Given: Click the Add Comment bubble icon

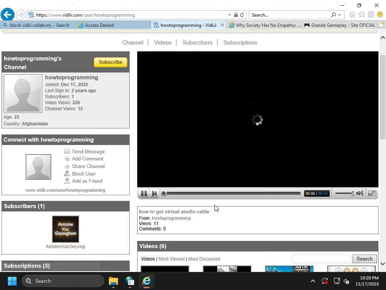Looking at the screenshot, I should click(x=67, y=159).
